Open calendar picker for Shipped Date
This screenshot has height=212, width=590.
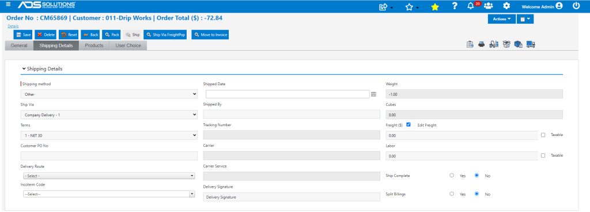click(x=373, y=94)
